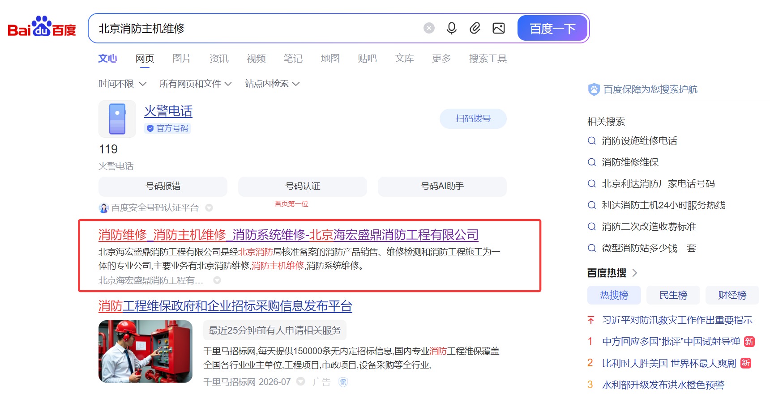Open hot topic 习近平对防汛救灾工作作出重要指示
Image resolution: width=770 pixels, height=398 pixels.
point(677,320)
